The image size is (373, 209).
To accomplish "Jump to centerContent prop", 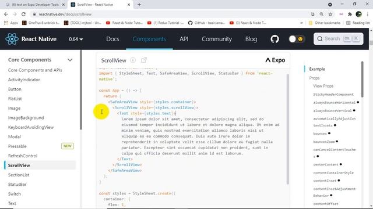I will point(326,164).
